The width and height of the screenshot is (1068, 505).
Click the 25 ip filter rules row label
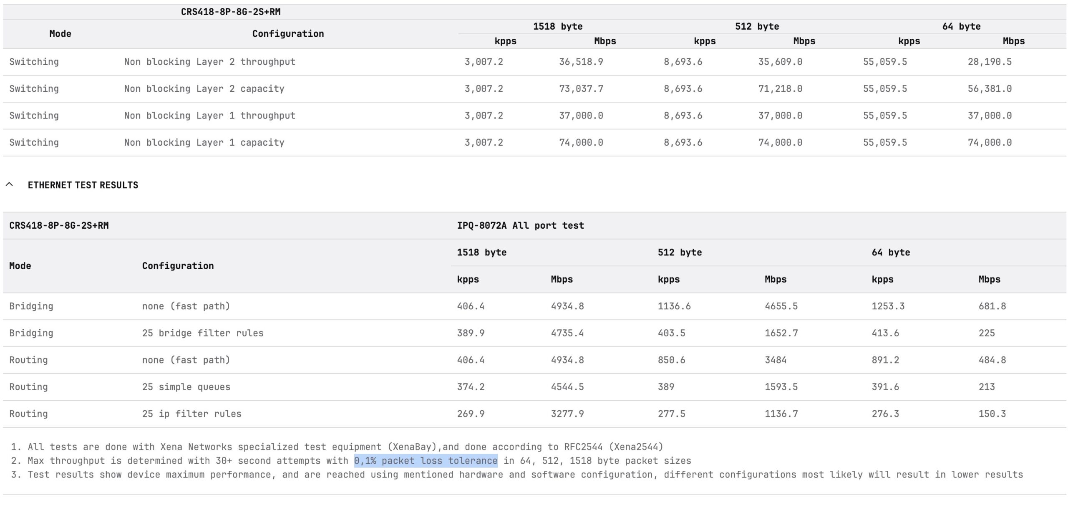point(191,414)
